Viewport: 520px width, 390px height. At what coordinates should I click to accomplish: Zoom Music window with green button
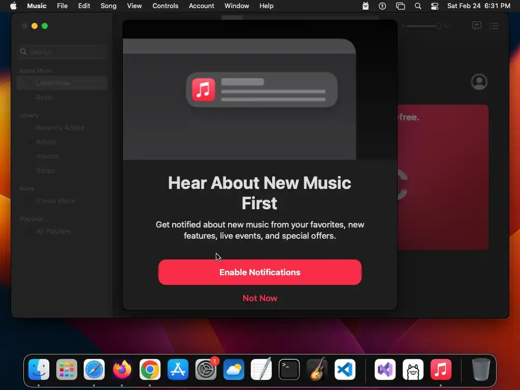pos(45,26)
